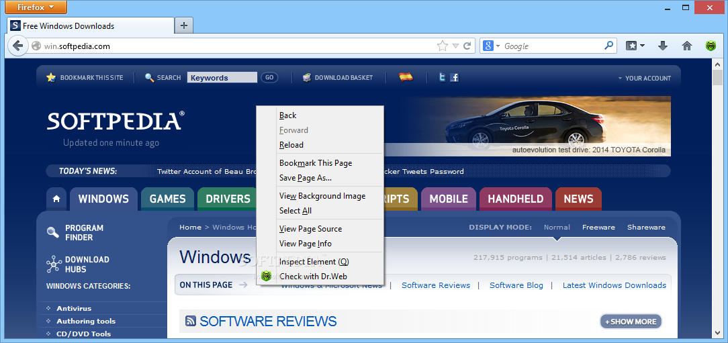Open the HANDHELD site tab
The height and width of the screenshot is (343, 728).
coord(515,199)
